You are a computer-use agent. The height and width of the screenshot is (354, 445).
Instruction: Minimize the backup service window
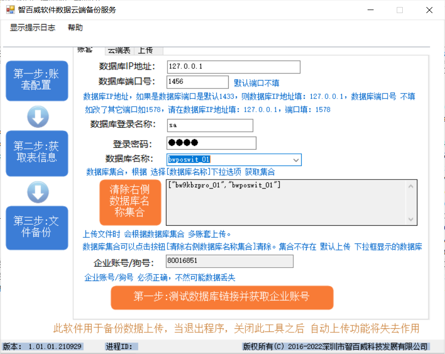coord(371,10)
